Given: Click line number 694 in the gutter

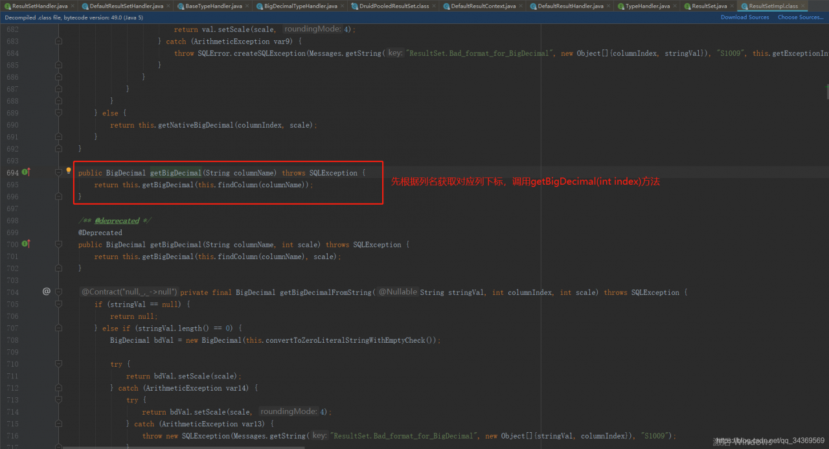Looking at the screenshot, I should tap(12, 173).
